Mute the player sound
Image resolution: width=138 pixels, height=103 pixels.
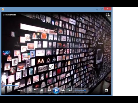(70, 90)
